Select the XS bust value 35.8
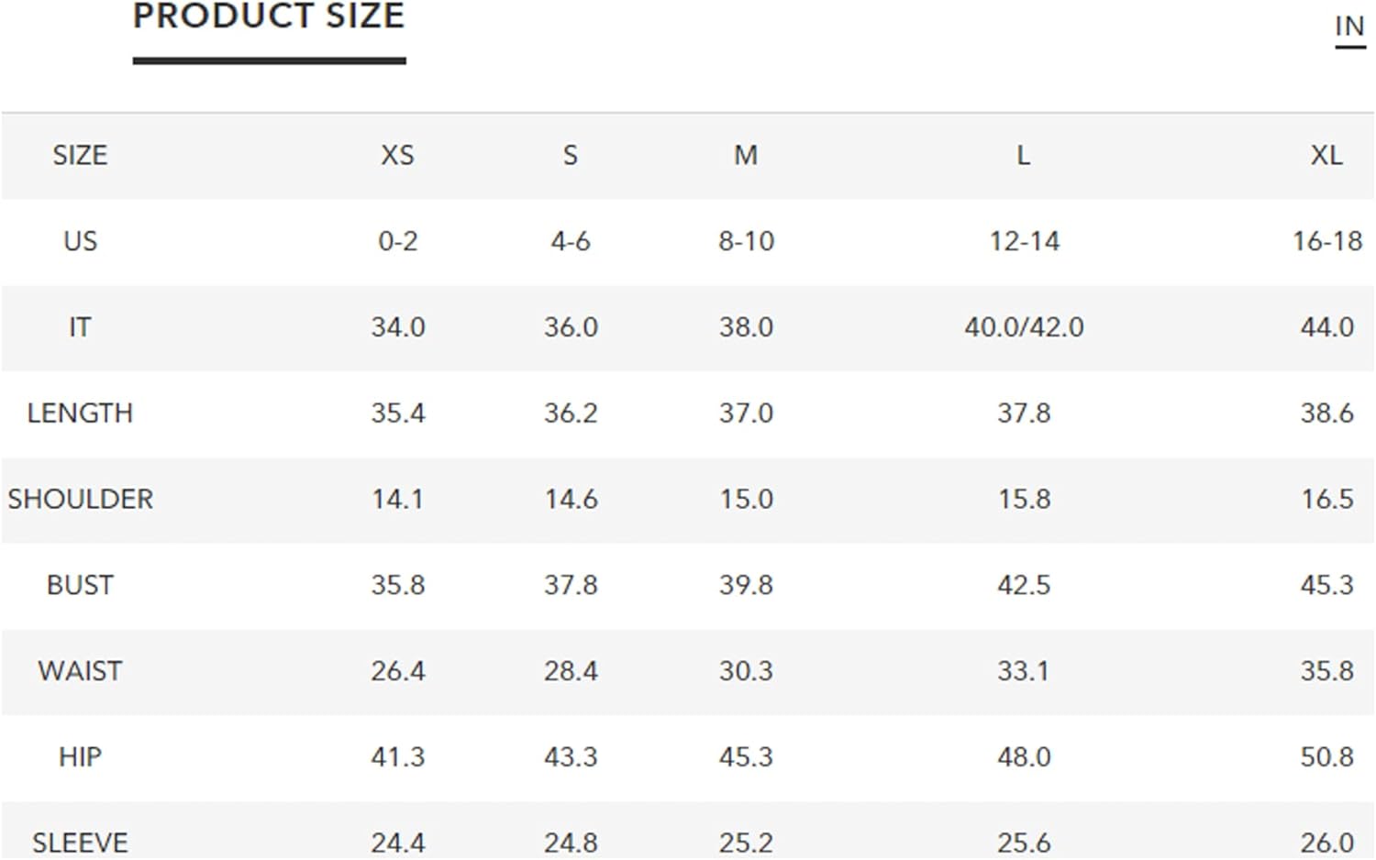 point(398,585)
